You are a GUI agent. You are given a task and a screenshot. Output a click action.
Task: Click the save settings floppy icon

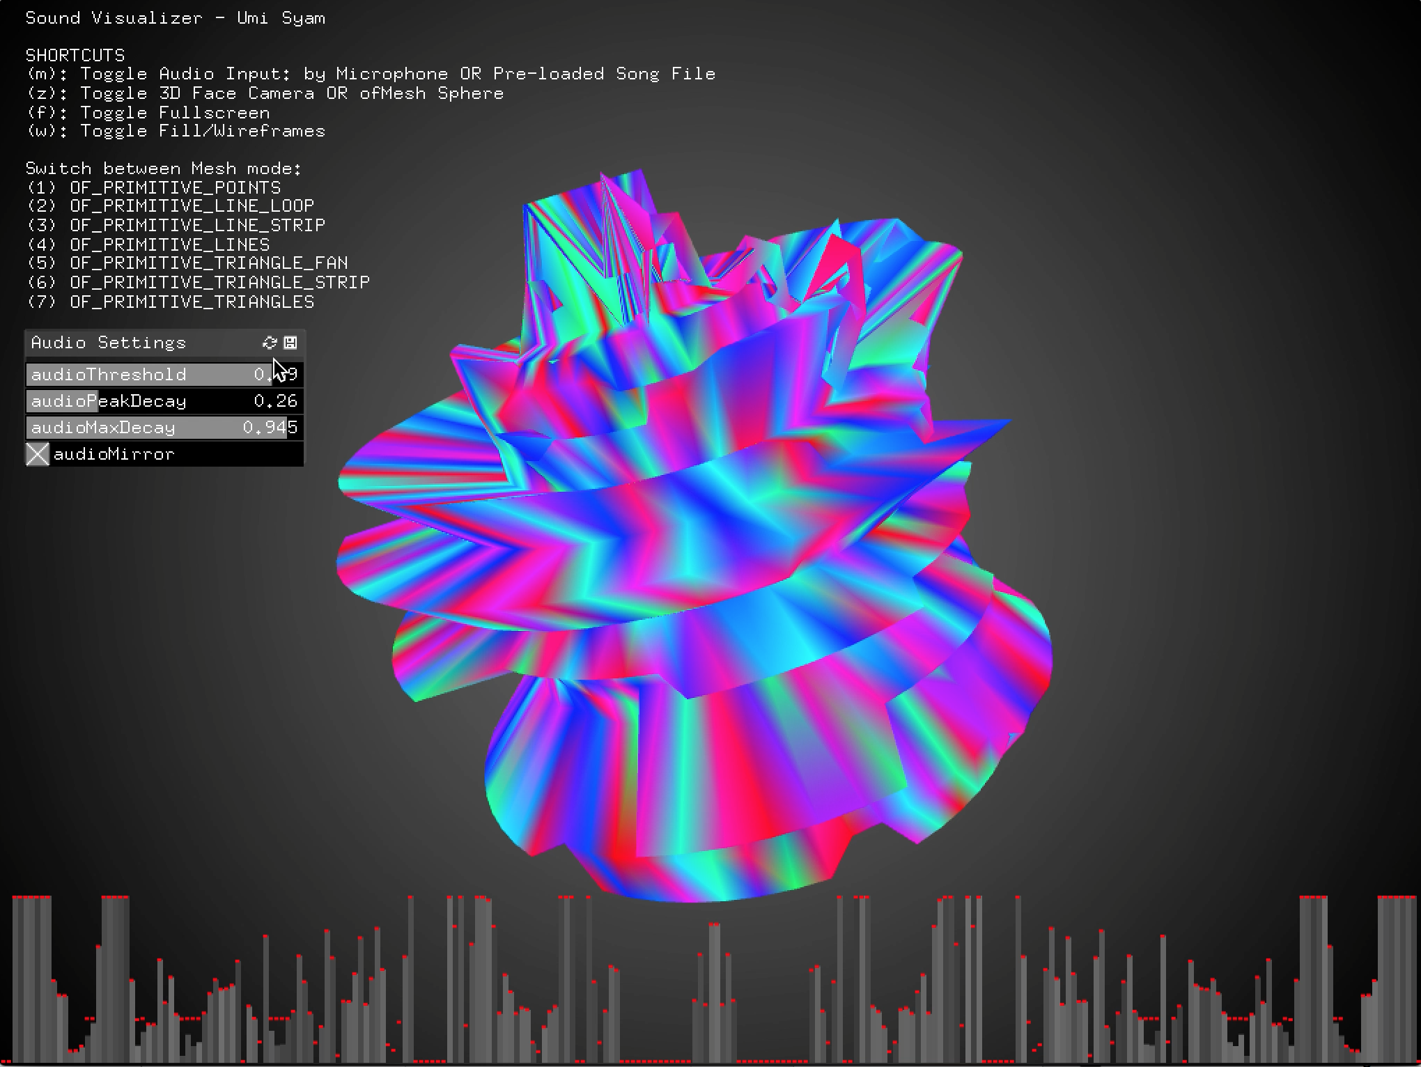(x=290, y=343)
